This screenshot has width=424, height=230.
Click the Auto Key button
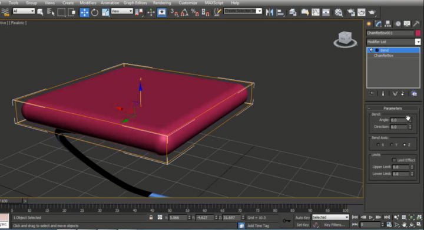(302, 218)
